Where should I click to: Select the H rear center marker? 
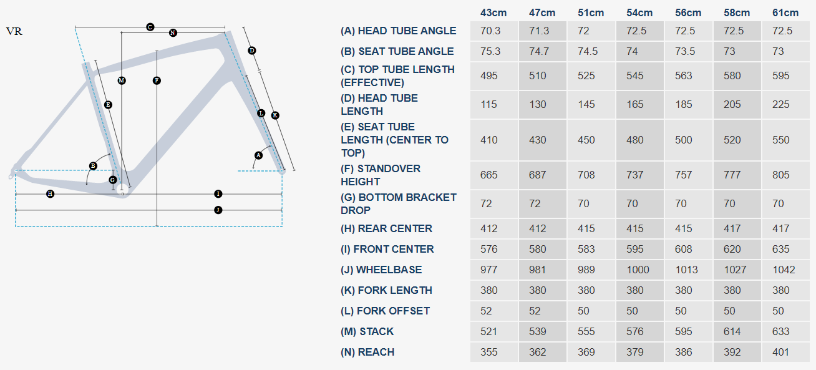pos(51,194)
